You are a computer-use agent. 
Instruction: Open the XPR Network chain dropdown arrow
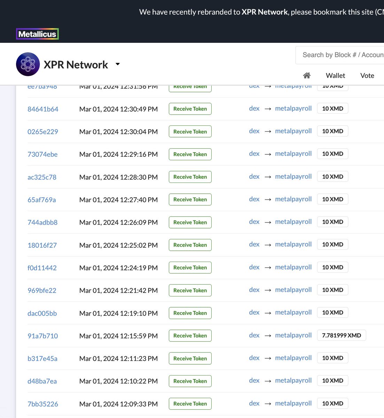[118, 64]
